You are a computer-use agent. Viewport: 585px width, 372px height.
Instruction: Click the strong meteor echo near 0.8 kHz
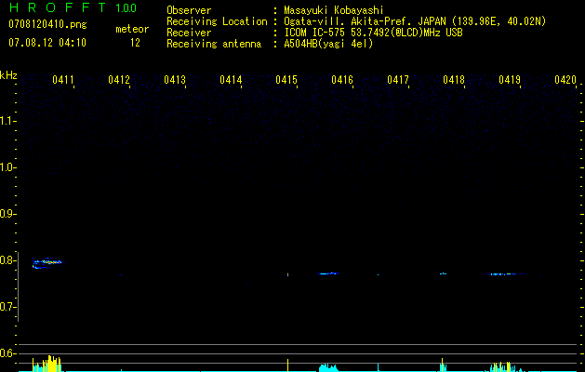click(x=47, y=262)
